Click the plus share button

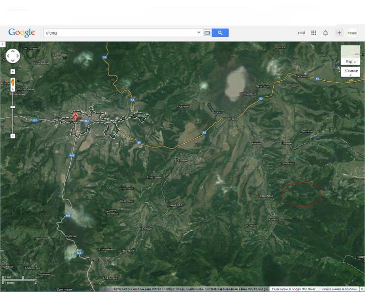click(339, 33)
